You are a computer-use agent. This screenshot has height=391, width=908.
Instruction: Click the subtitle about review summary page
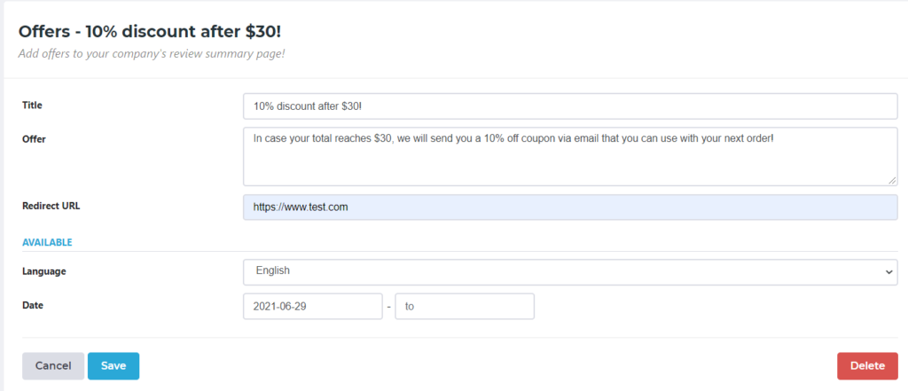(152, 53)
